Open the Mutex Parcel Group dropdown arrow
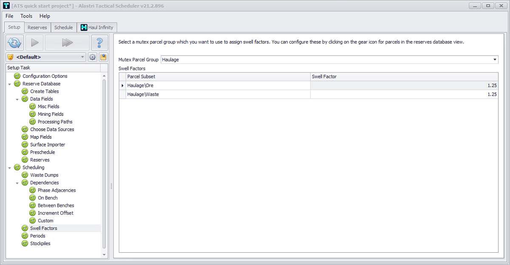The width and height of the screenshot is (510, 265). point(495,60)
